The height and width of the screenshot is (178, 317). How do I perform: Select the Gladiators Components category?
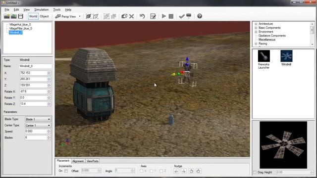click(272, 36)
